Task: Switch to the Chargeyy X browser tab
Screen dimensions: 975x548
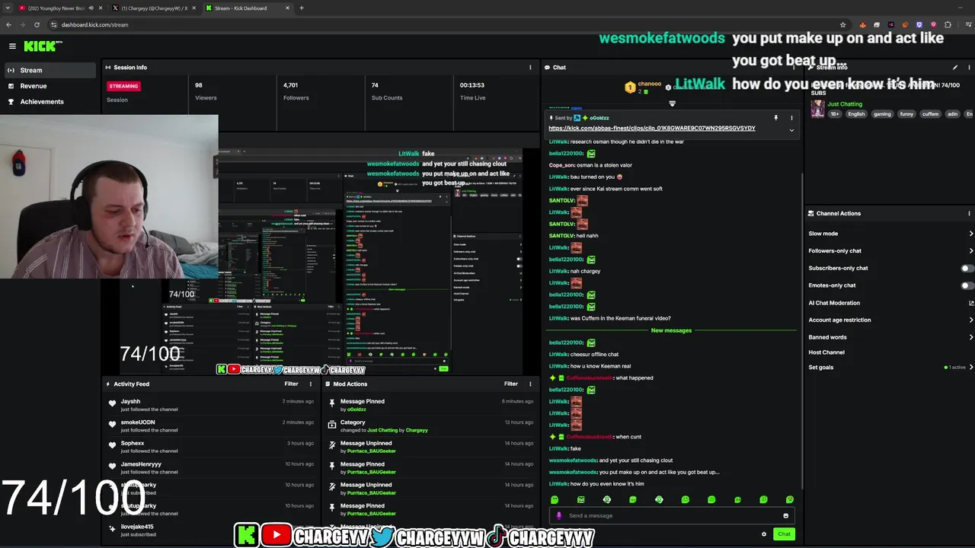Action: tap(153, 8)
